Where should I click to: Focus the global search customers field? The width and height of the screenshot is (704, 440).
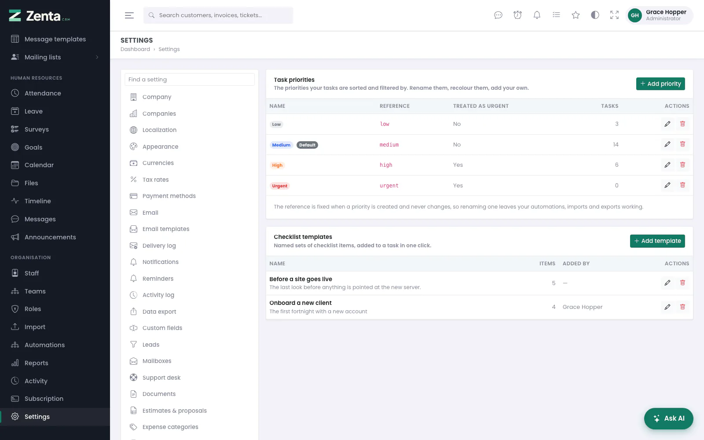(x=218, y=15)
